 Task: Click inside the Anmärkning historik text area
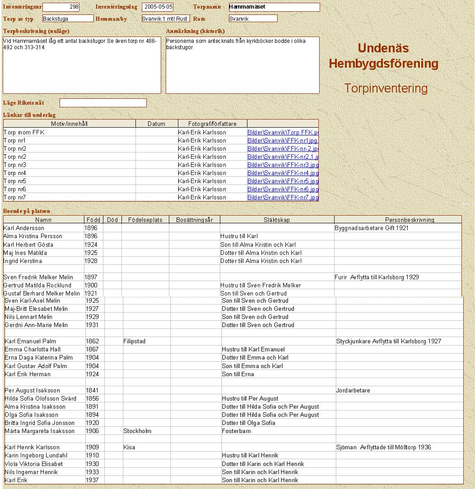[242, 68]
